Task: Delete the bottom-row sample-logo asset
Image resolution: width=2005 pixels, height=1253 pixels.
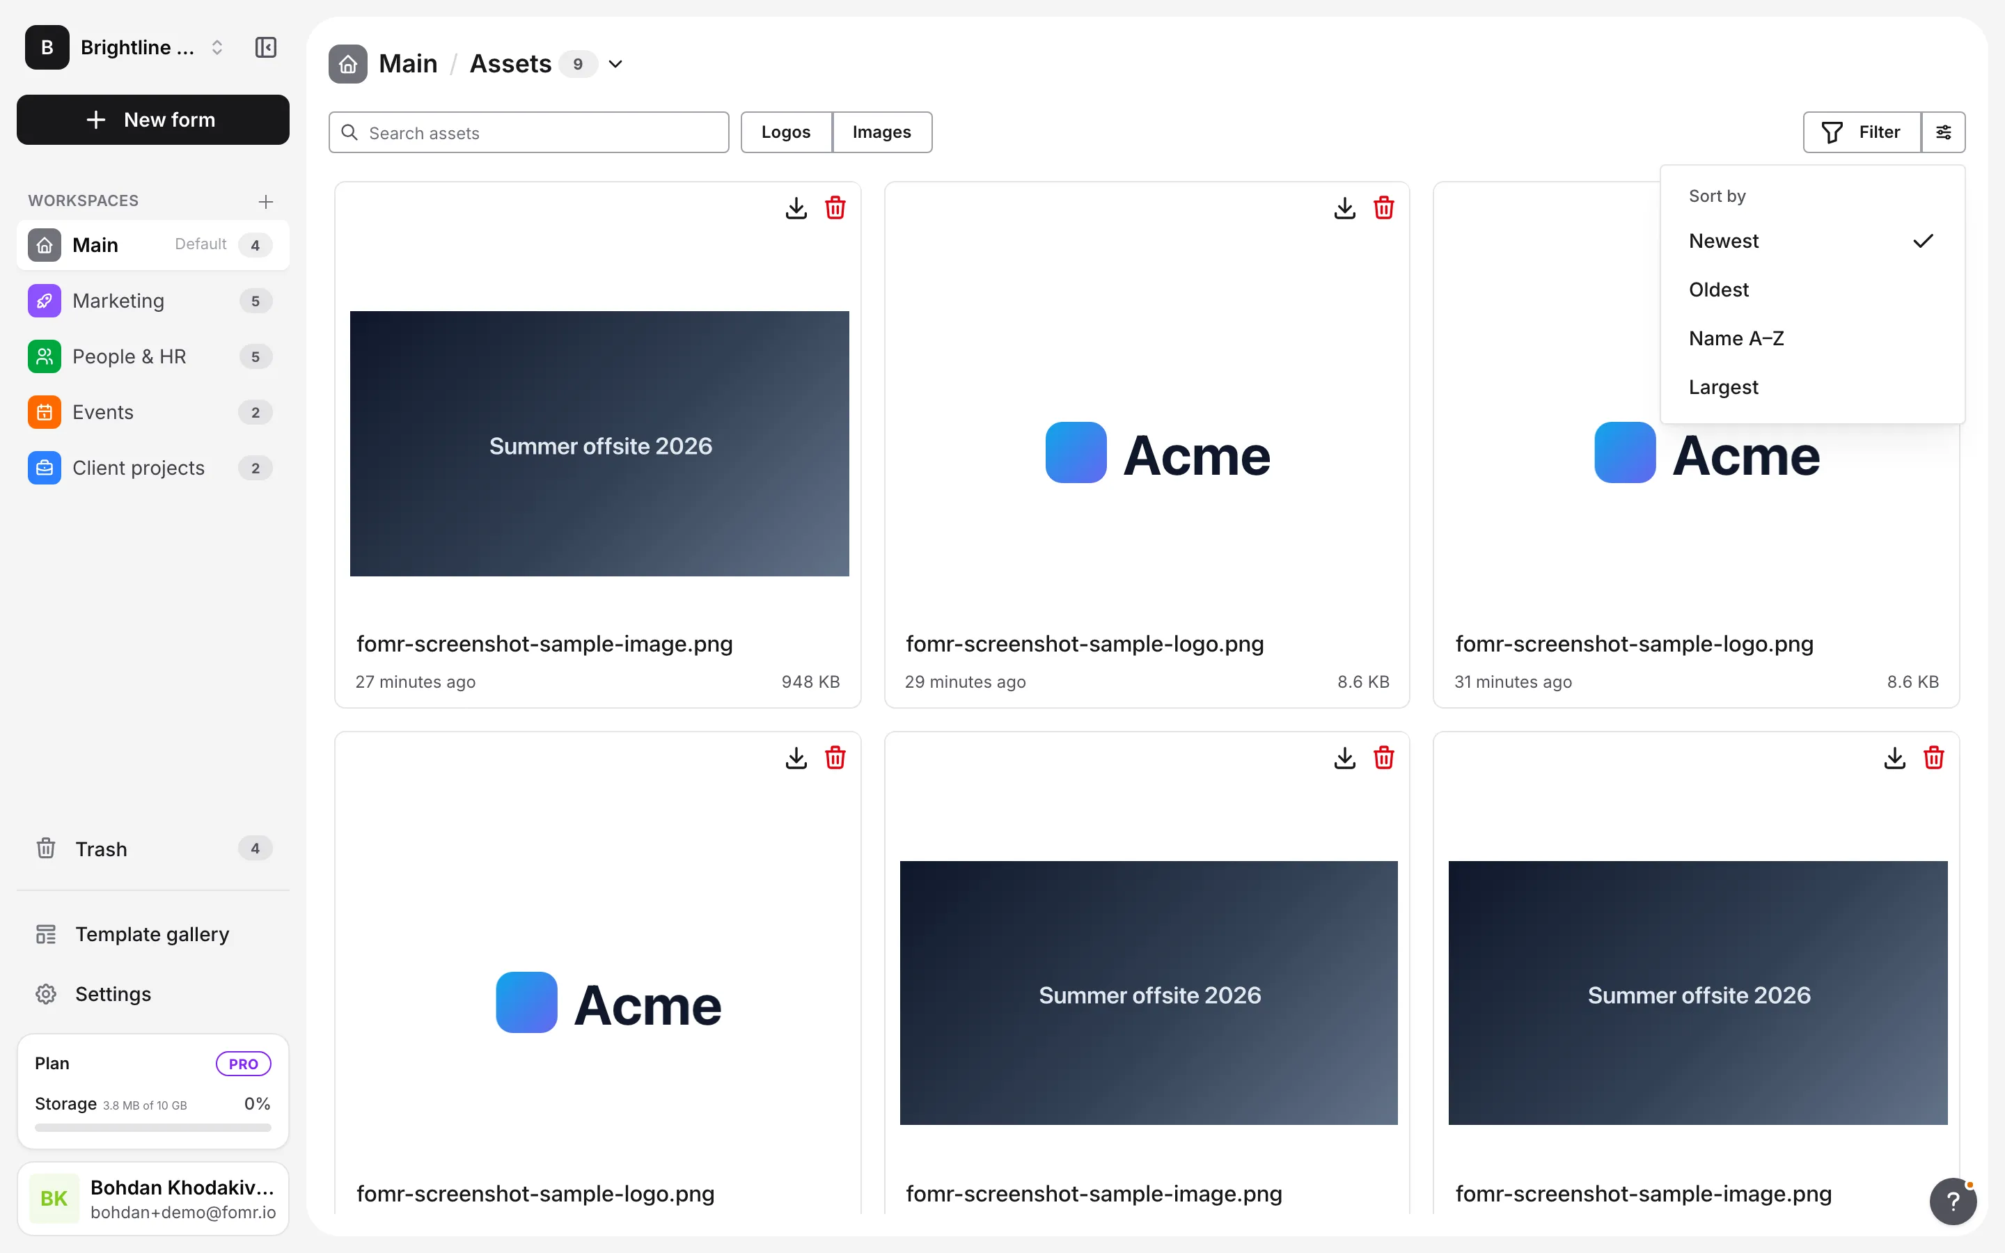Action: 835,757
